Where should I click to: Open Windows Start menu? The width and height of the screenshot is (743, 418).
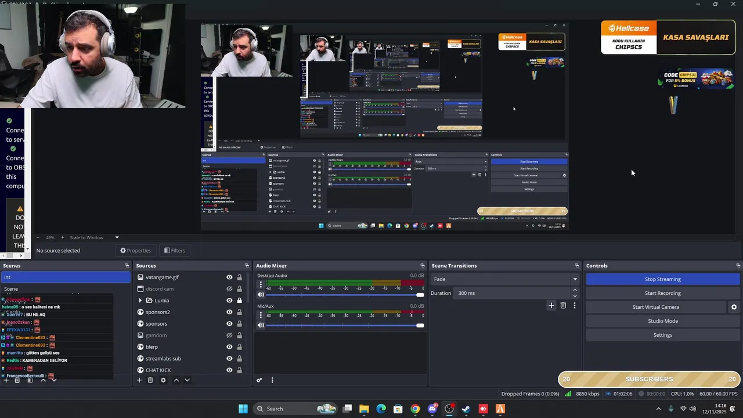(243, 409)
